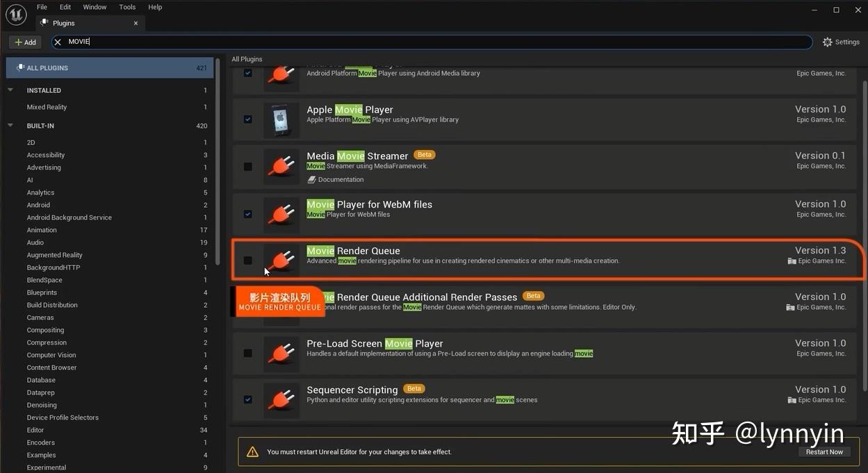
Task: Click the restart warning triangle icon
Action: pos(252,451)
